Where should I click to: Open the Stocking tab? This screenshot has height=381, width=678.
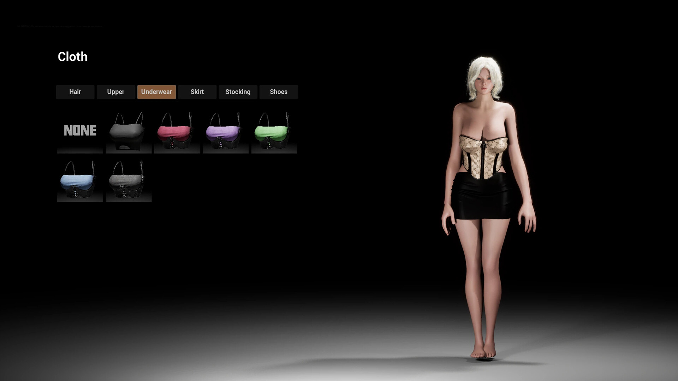point(238,92)
